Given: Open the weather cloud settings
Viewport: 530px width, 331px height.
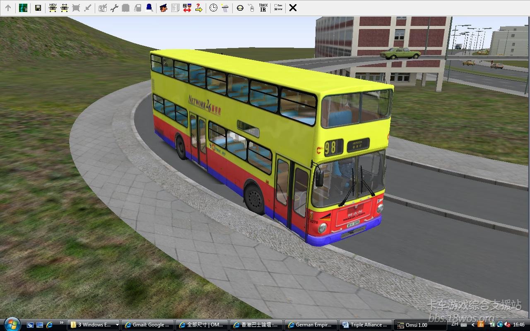Looking at the screenshot, I should 225,8.
